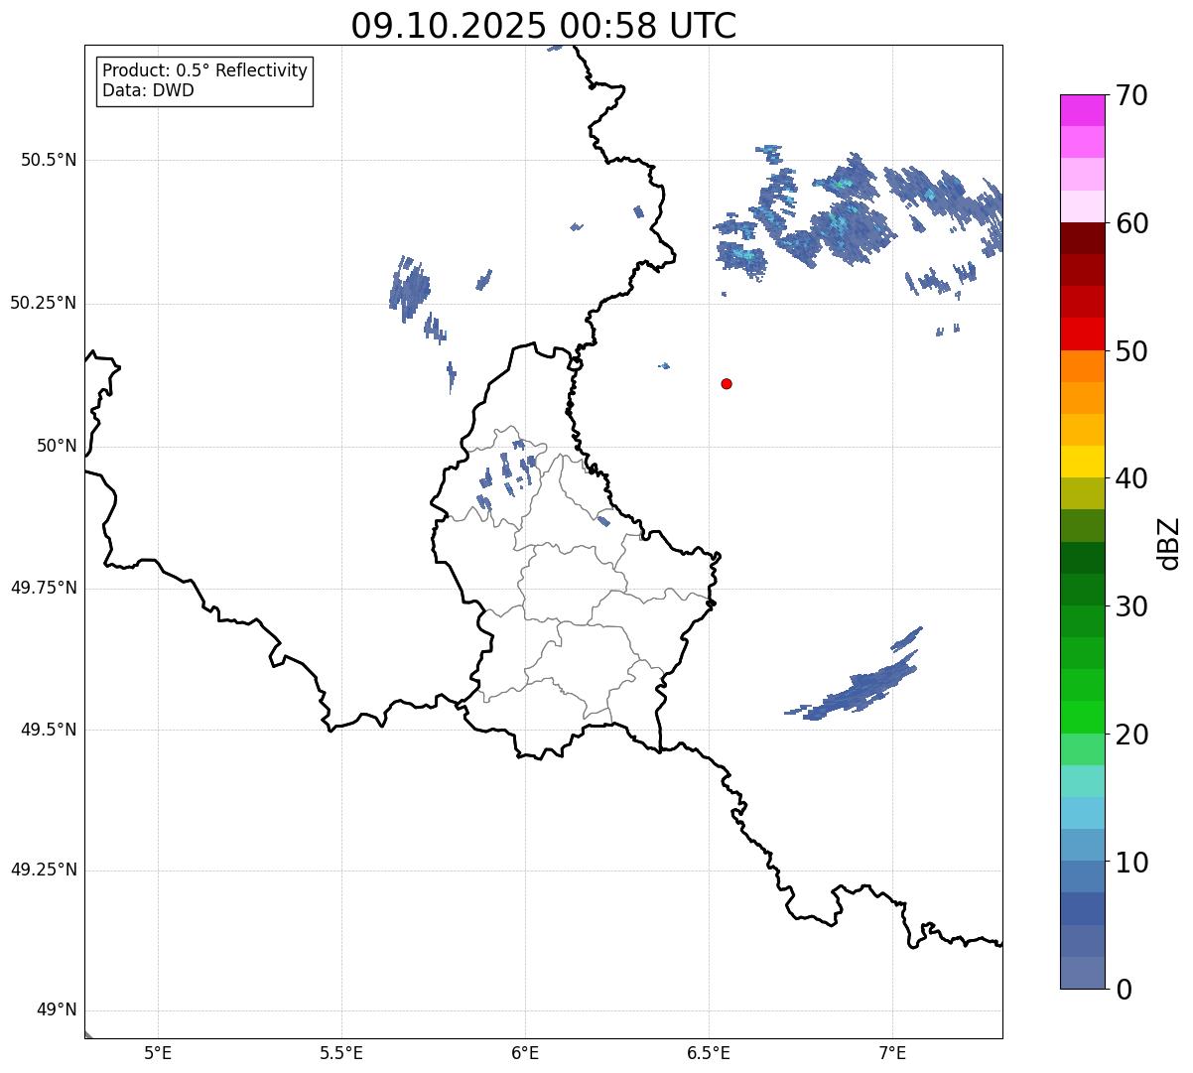The width and height of the screenshot is (1193, 1073).
Task: Click the magenta top colorbar segment
Action: pyautogui.click(x=1083, y=110)
